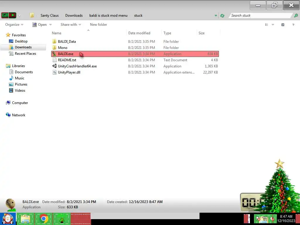Open the Videos library

20,90
